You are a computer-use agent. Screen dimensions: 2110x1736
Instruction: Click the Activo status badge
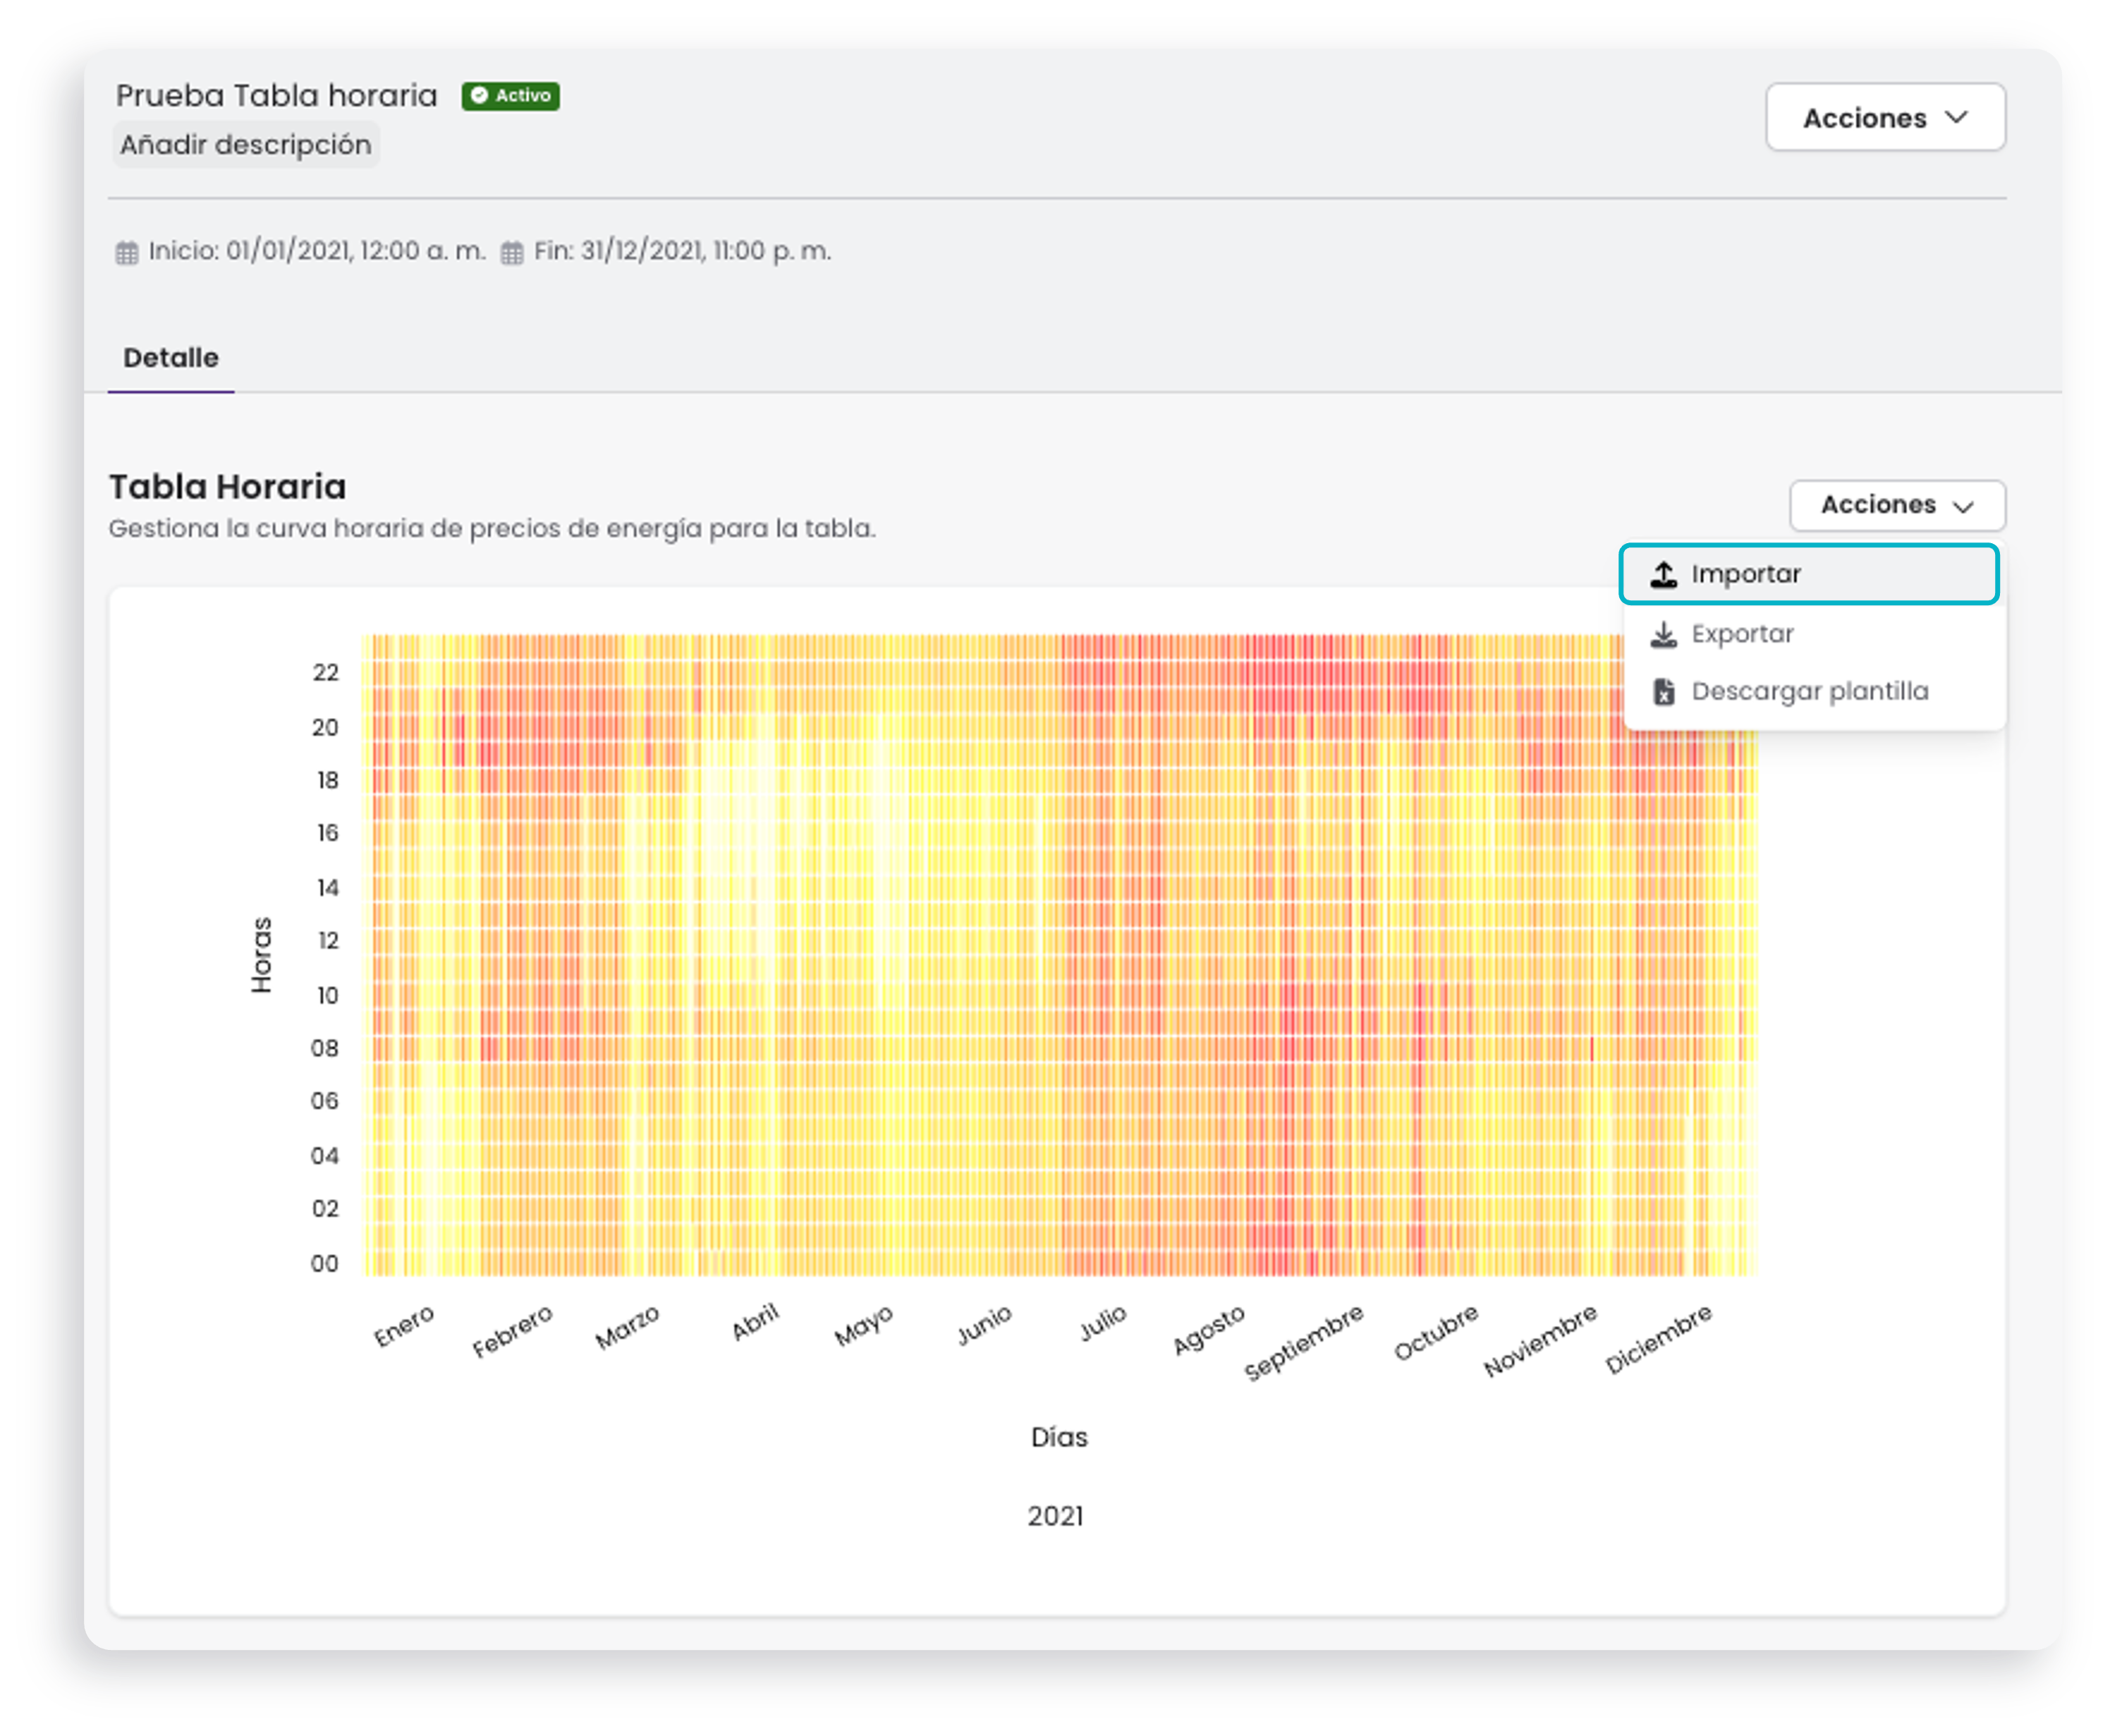click(510, 95)
